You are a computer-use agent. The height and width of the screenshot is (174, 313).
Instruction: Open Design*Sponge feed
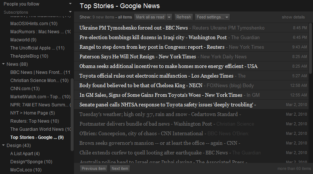click(x=31, y=162)
